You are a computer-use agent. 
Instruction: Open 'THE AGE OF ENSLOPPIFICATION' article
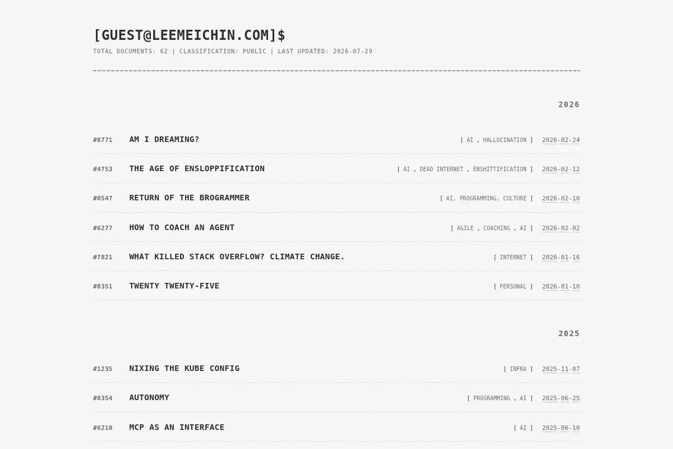[x=197, y=169]
